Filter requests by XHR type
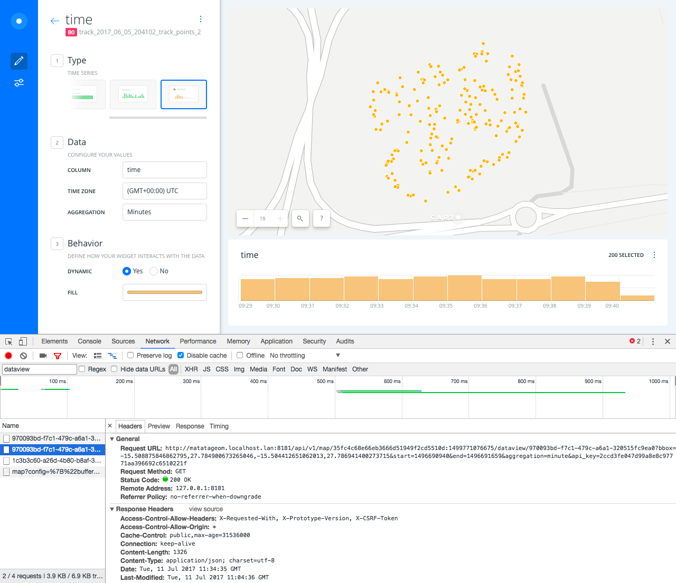This screenshot has width=676, height=583. click(x=191, y=369)
